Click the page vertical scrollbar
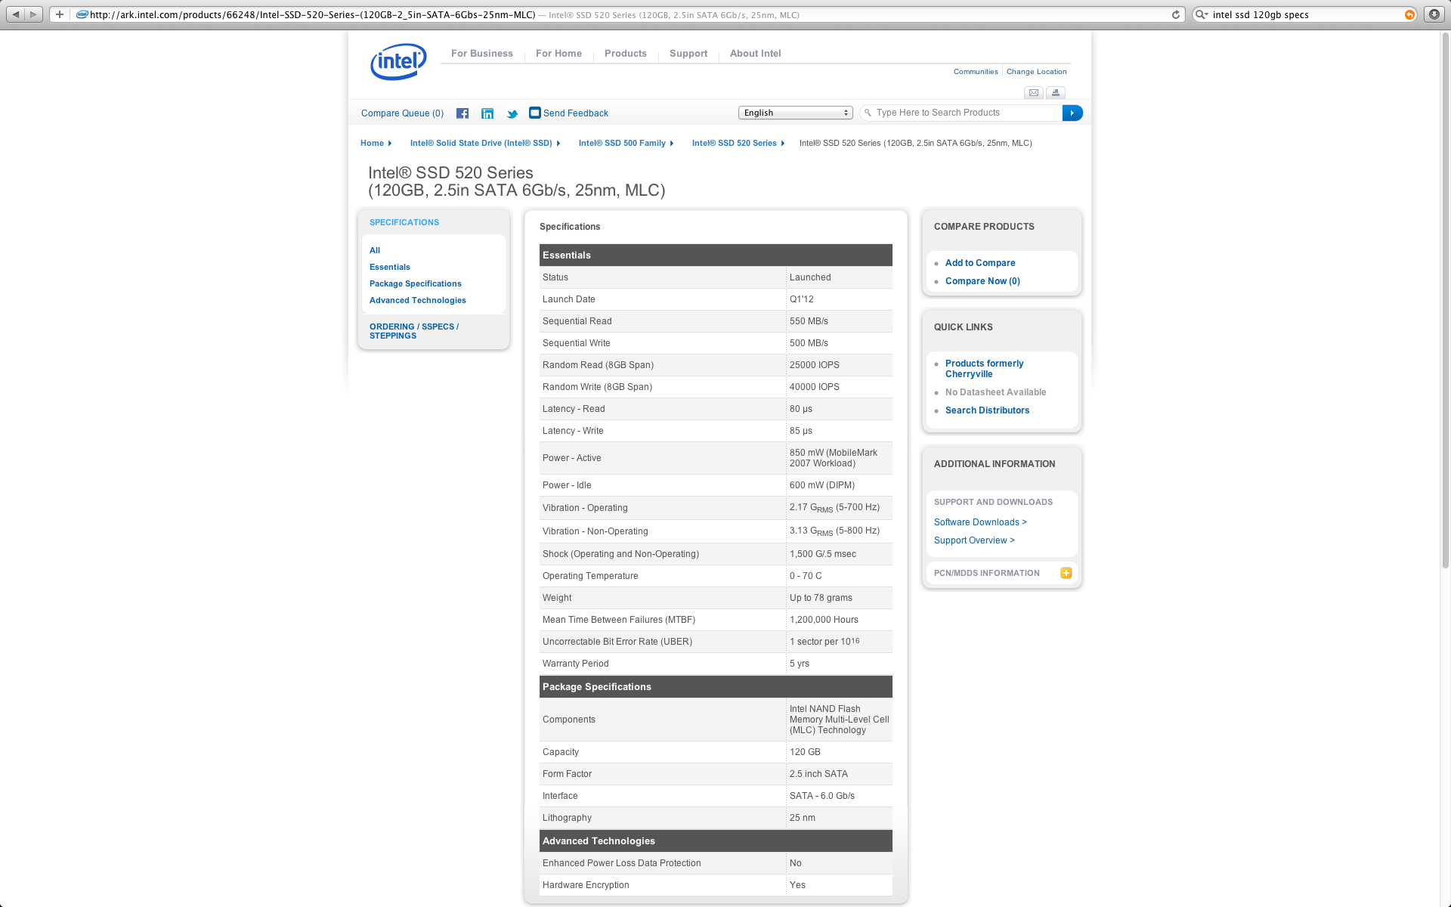1451x907 pixels. (1445, 302)
